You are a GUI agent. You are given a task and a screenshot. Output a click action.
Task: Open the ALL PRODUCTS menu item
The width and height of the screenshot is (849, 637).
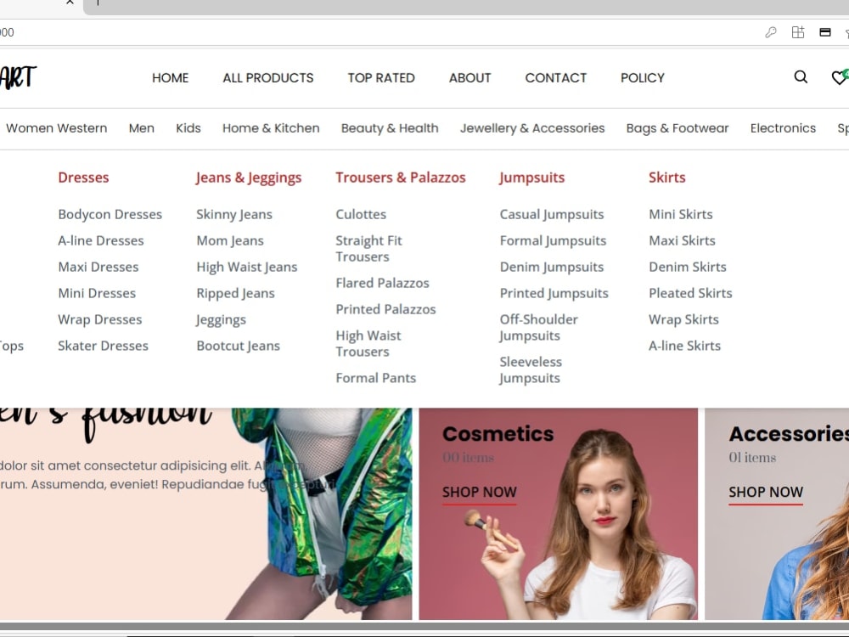click(x=268, y=78)
